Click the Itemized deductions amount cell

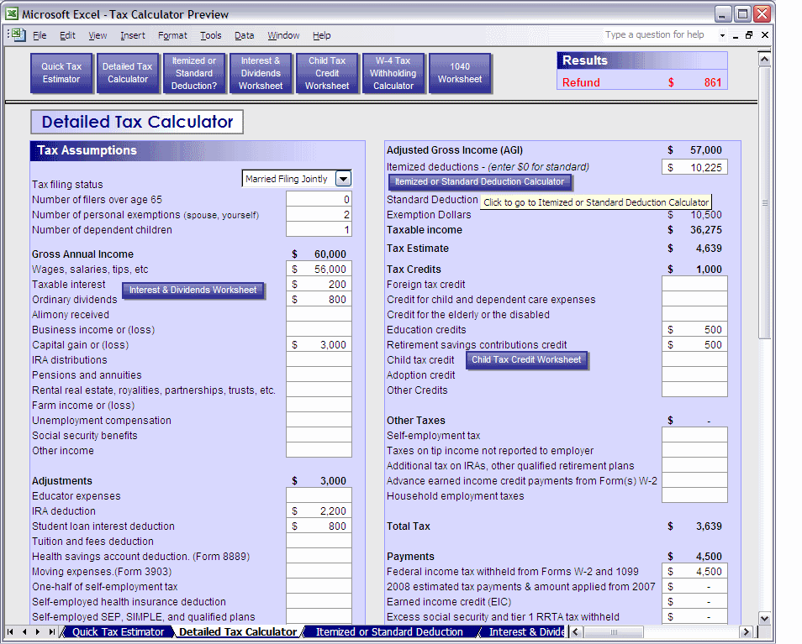coord(694,168)
